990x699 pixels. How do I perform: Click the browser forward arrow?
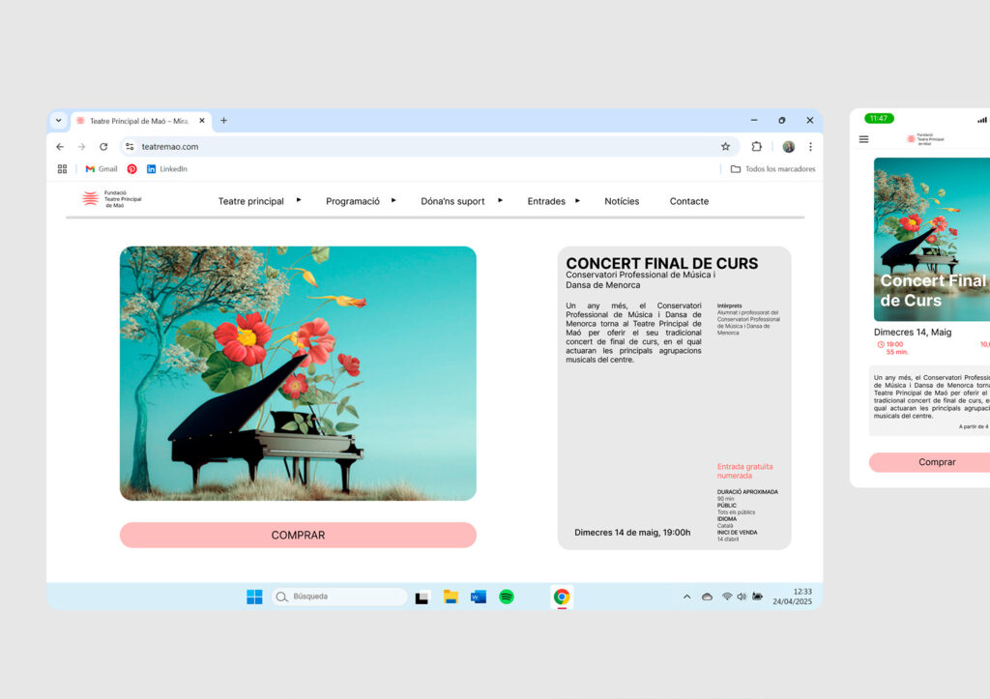81,147
